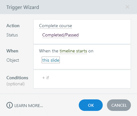The height and width of the screenshot is (116, 137).
Task: Select the this slide object dropdown
Action: 51,60
